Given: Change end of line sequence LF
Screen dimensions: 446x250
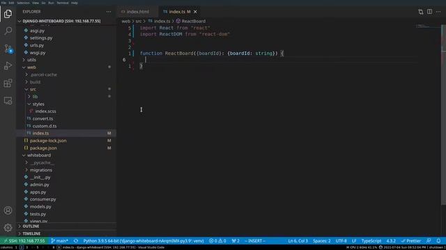Looking at the screenshot, I should 354,241.
